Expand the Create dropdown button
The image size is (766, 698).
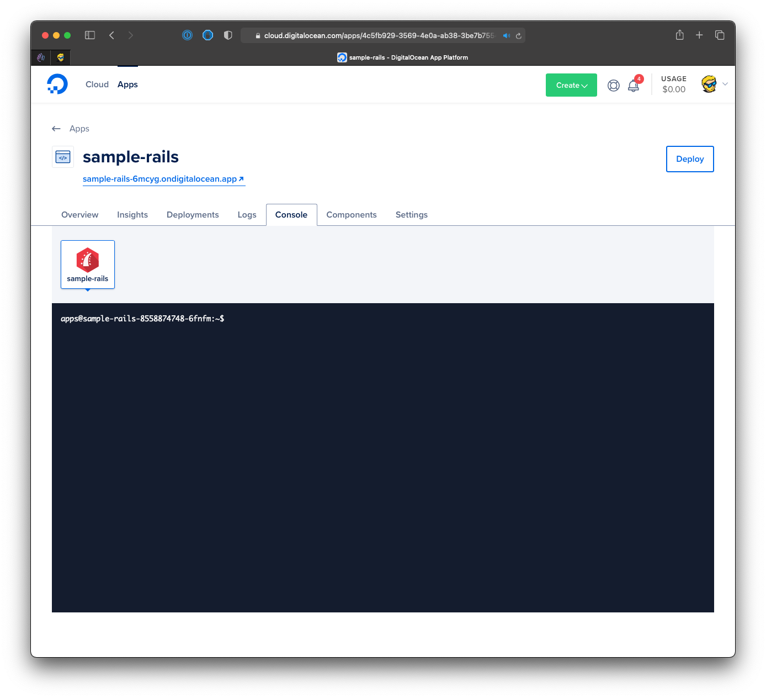coord(571,85)
